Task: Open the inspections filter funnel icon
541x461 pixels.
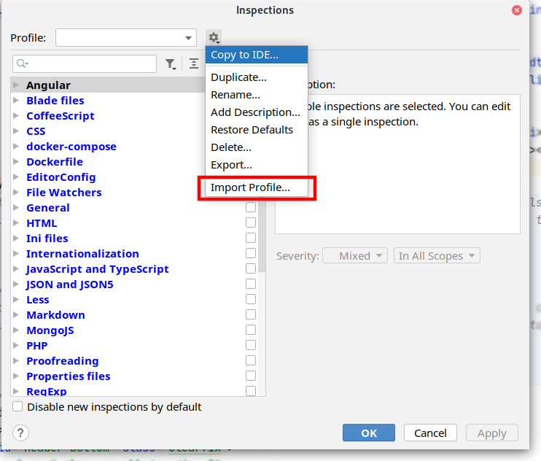Action: [170, 64]
